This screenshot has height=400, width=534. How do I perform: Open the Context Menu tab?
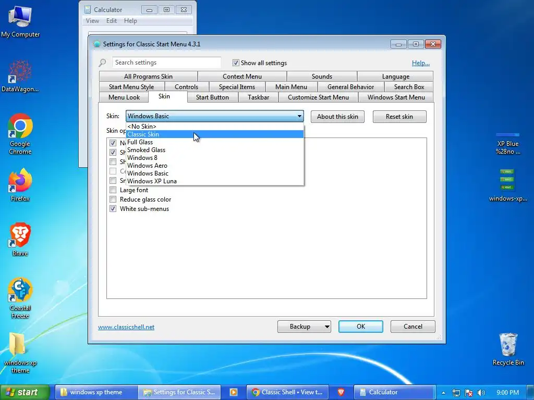point(242,77)
